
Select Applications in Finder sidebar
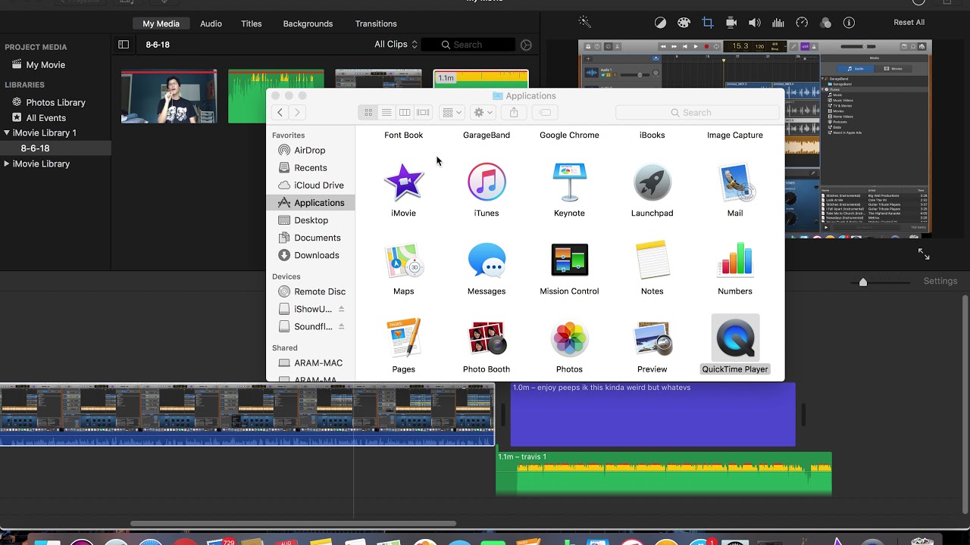click(x=311, y=203)
